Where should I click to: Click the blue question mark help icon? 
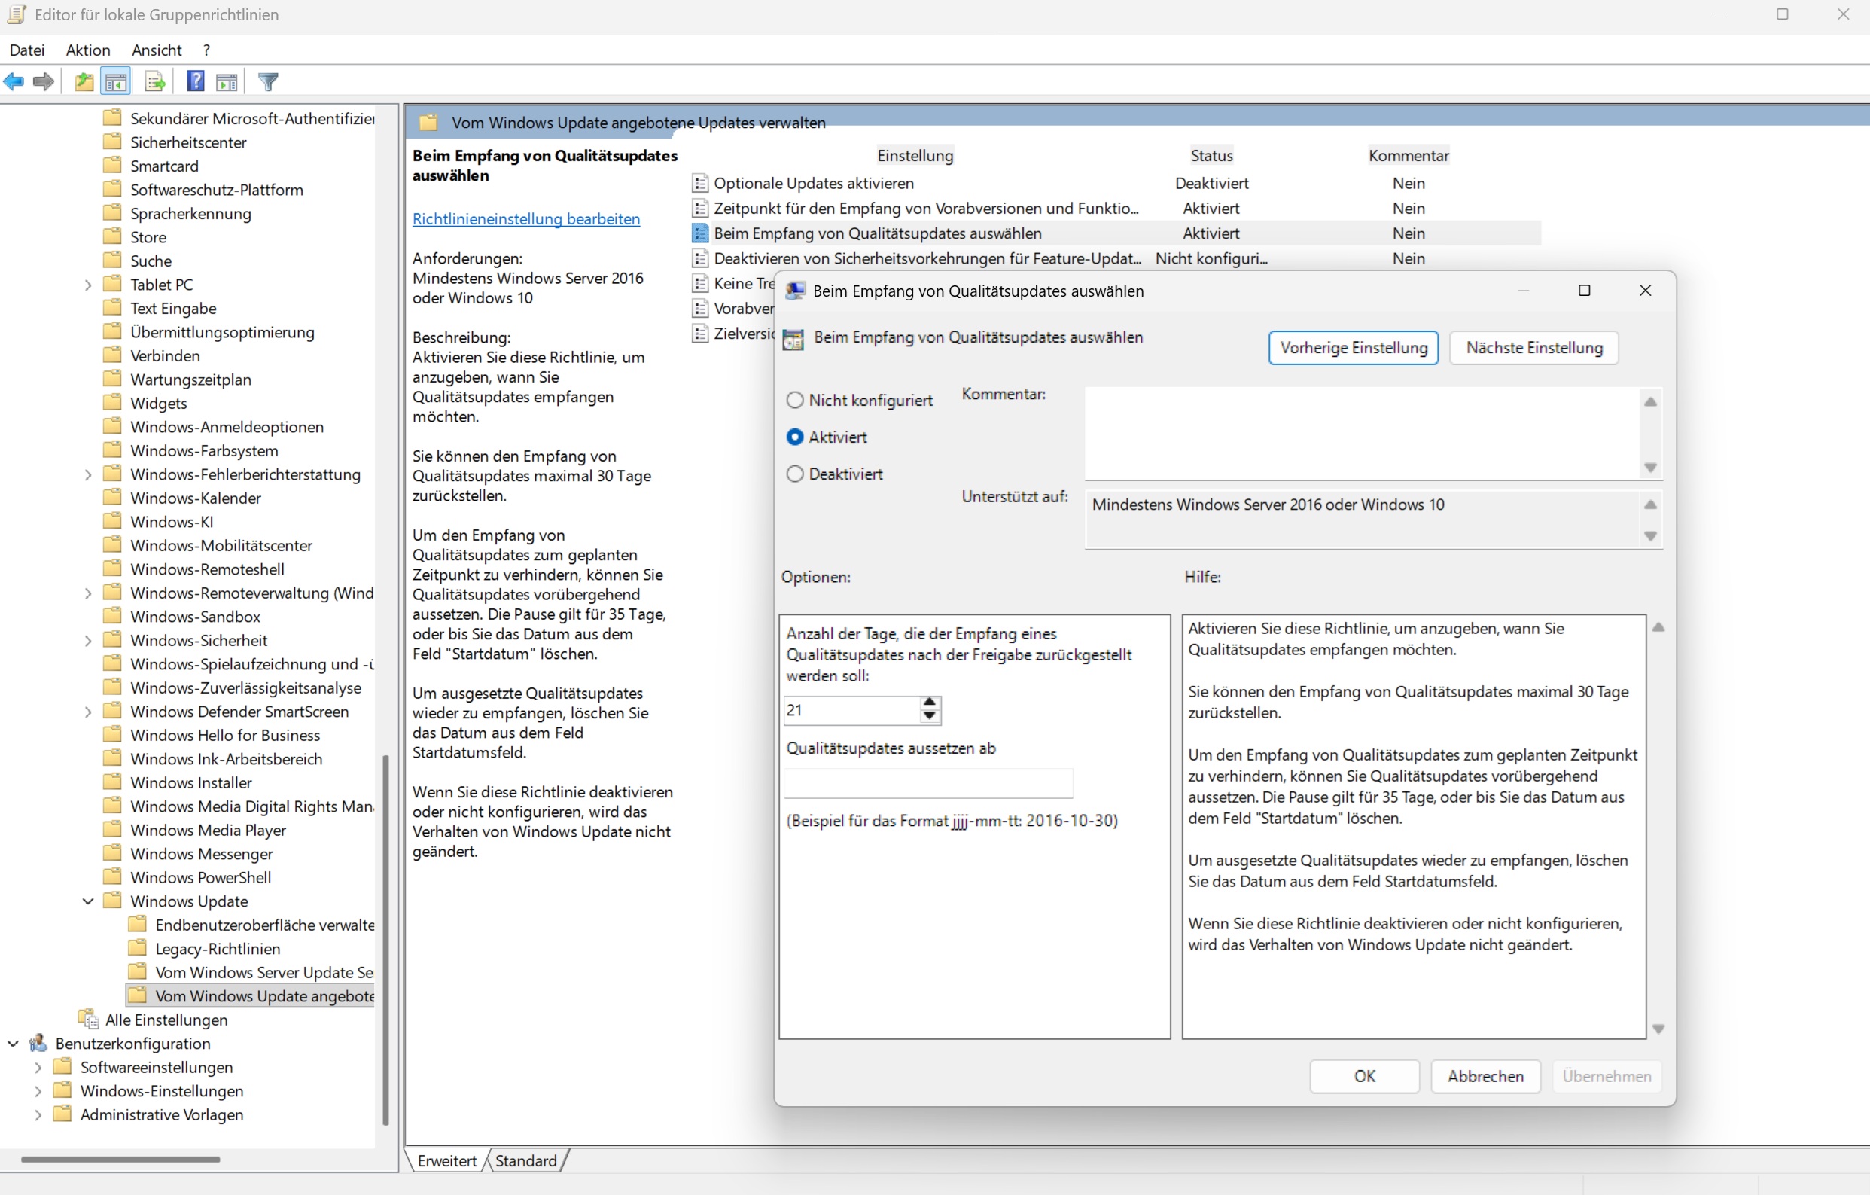point(196,81)
